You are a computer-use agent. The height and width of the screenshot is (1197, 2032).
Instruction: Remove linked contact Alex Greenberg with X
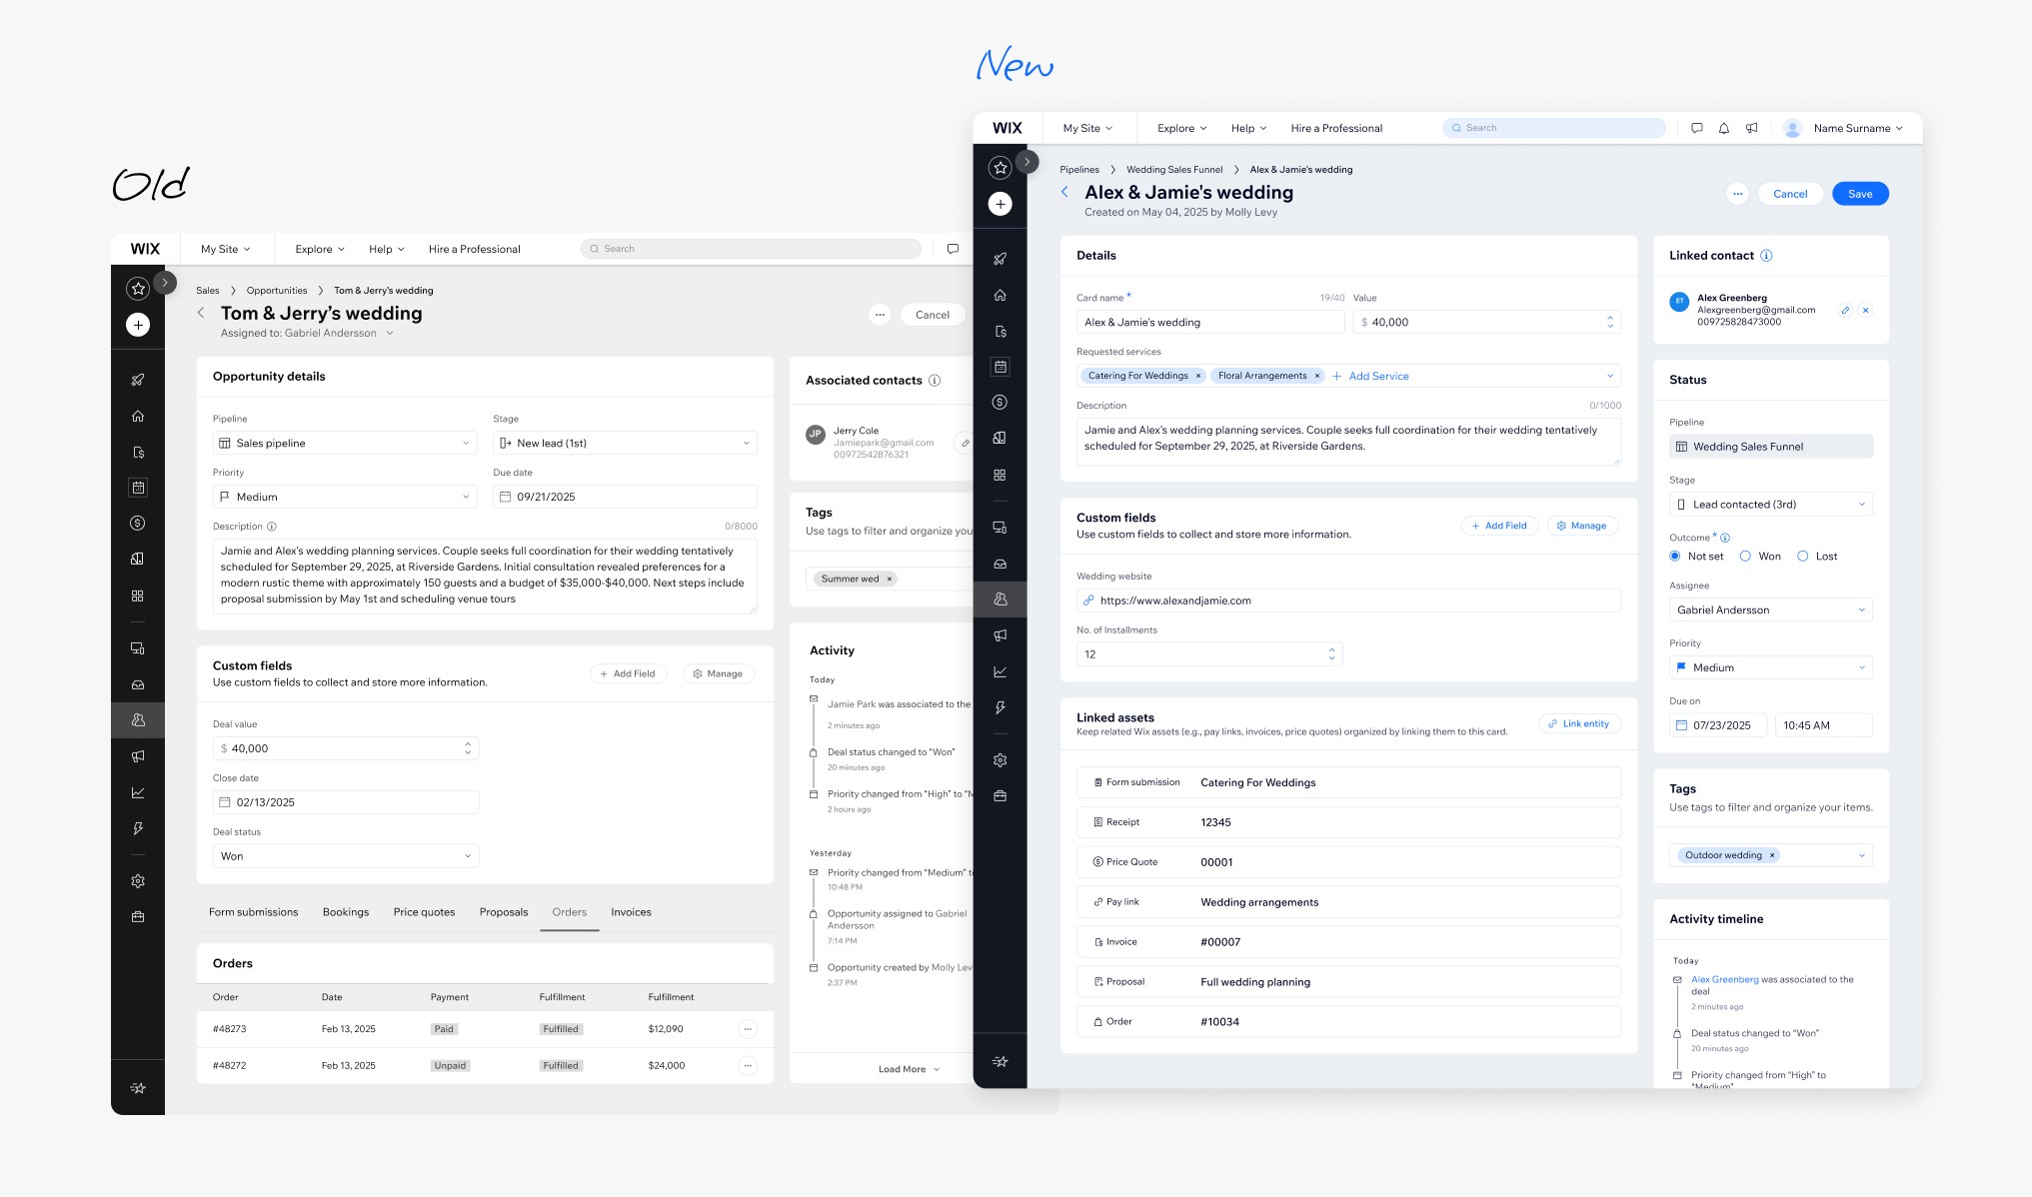pyautogui.click(x=1865, y=311)
